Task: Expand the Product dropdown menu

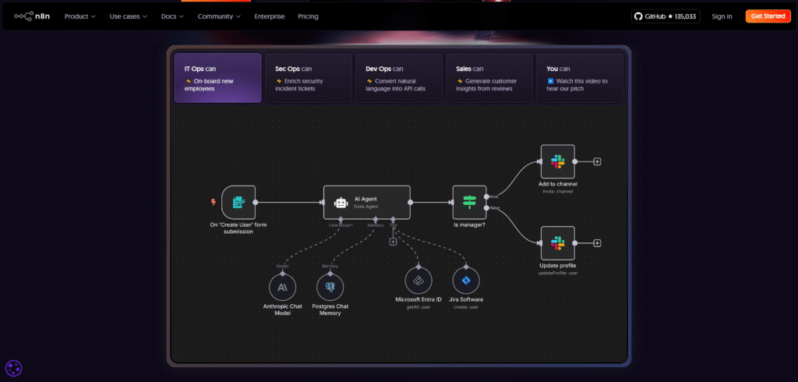Action: [80, 16]
